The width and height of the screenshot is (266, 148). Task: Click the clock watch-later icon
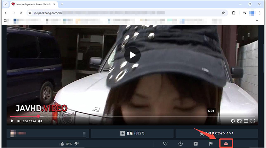tap(180, 144)
